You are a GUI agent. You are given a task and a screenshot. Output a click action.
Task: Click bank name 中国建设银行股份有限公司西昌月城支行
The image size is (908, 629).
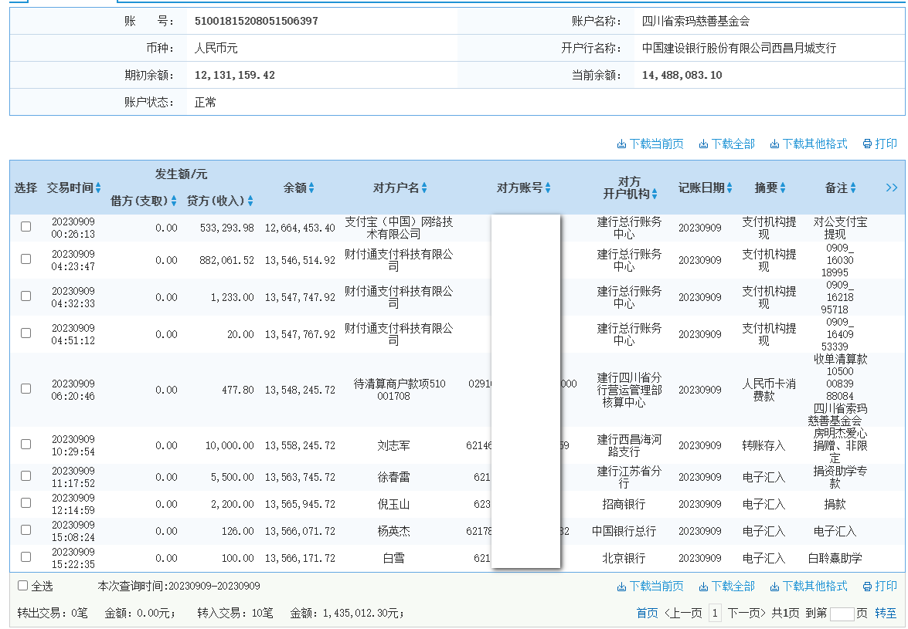click(739, 48)
